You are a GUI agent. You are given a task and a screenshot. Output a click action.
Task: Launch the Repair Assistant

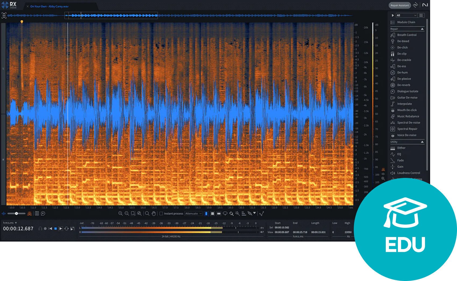(400, 5)
